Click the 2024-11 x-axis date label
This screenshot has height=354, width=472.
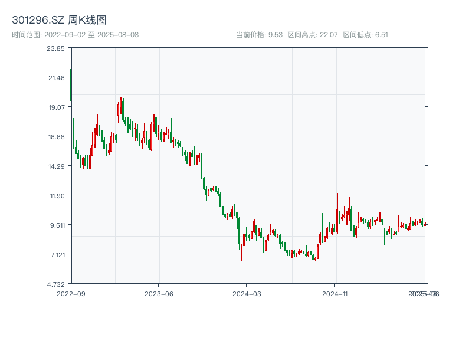point(335,293)
